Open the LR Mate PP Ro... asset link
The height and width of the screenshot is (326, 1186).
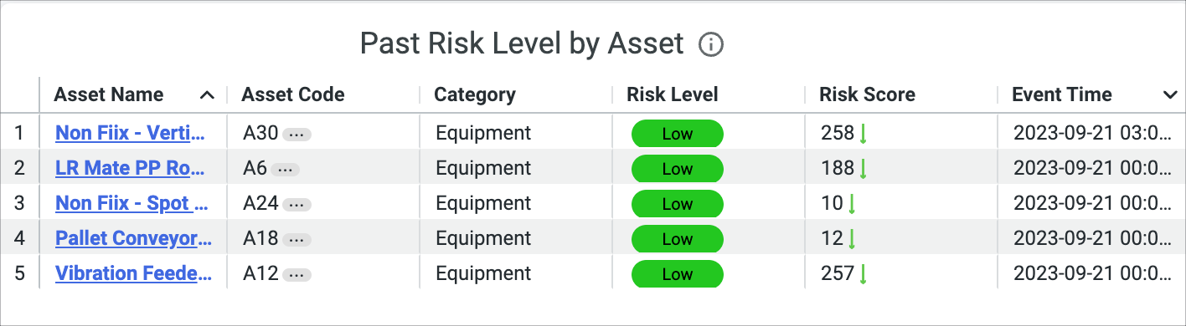pyautogui.click(x=130, y=168)
